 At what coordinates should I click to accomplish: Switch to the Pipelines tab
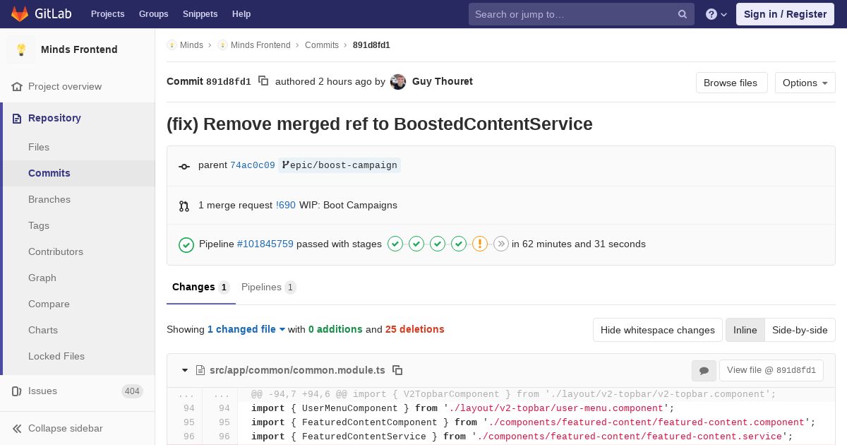click(268, 287)
